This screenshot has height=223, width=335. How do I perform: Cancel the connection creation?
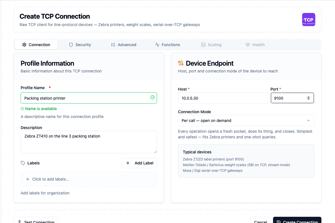(x=260, y=220)
